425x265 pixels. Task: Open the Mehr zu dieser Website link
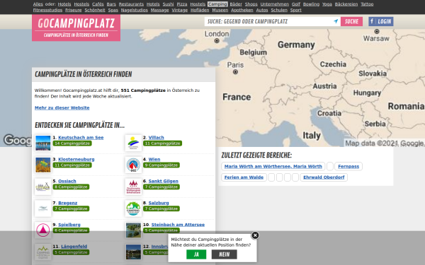(x=62, y=107)
